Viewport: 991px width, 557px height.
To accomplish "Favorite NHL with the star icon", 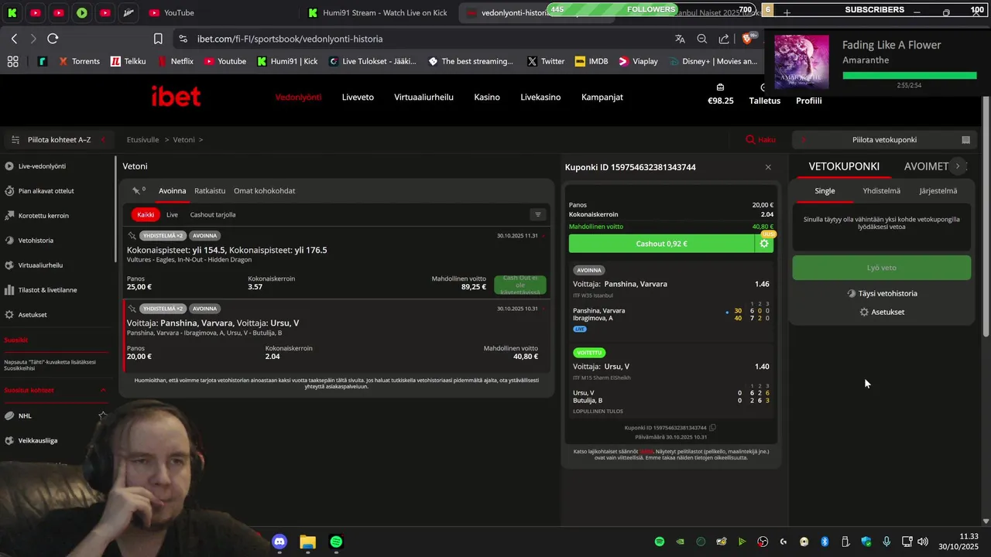I will [102, 415].
